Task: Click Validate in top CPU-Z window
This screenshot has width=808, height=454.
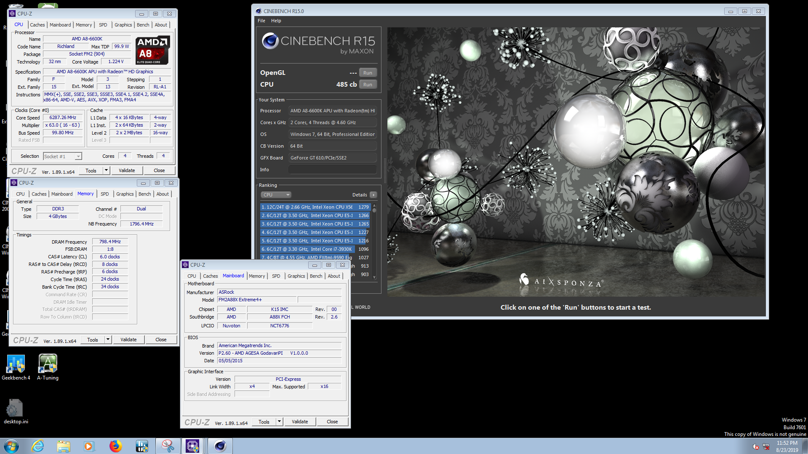Action: (x=127, y=170)
